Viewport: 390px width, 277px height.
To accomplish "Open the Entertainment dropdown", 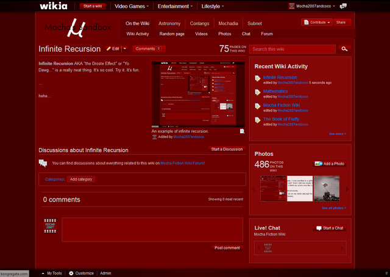I will pos(175,6).
